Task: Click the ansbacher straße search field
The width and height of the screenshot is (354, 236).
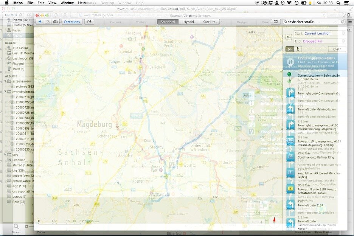Action: (314, 22)
